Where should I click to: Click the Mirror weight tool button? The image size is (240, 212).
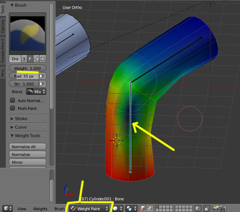(27, 162)
